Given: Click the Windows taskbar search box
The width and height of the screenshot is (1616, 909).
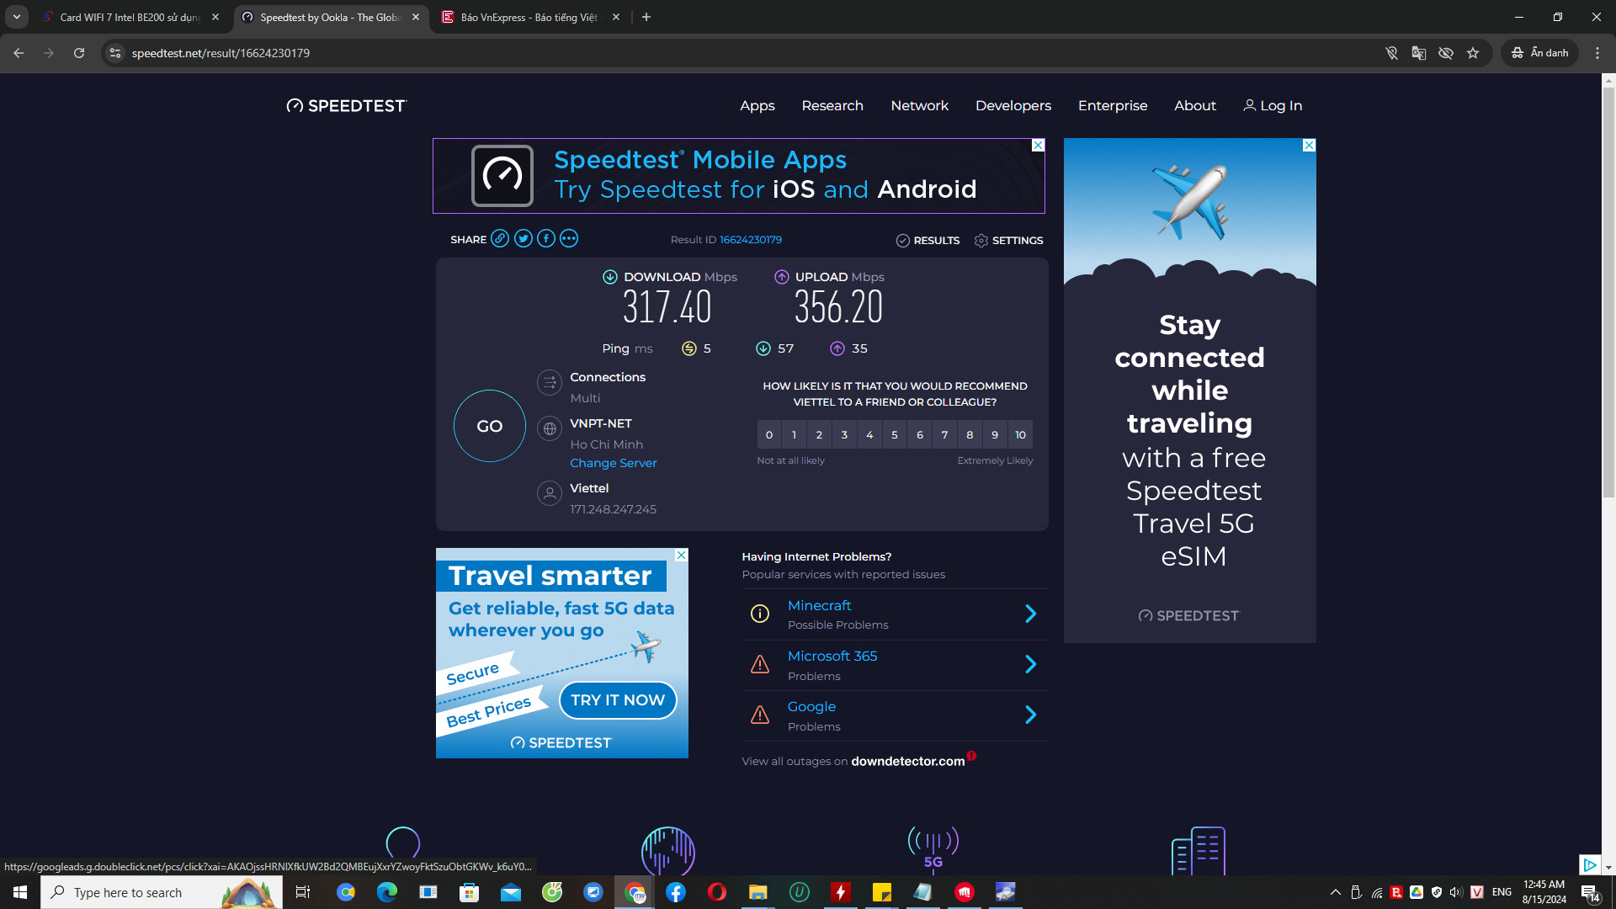Looking at the screenshot, I should tap(162, 892).
